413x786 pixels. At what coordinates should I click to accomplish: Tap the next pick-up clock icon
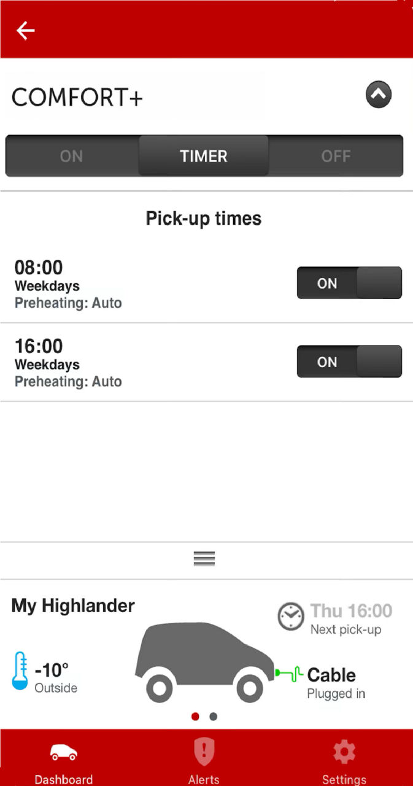pyautogui.click(x=291, y=617)
